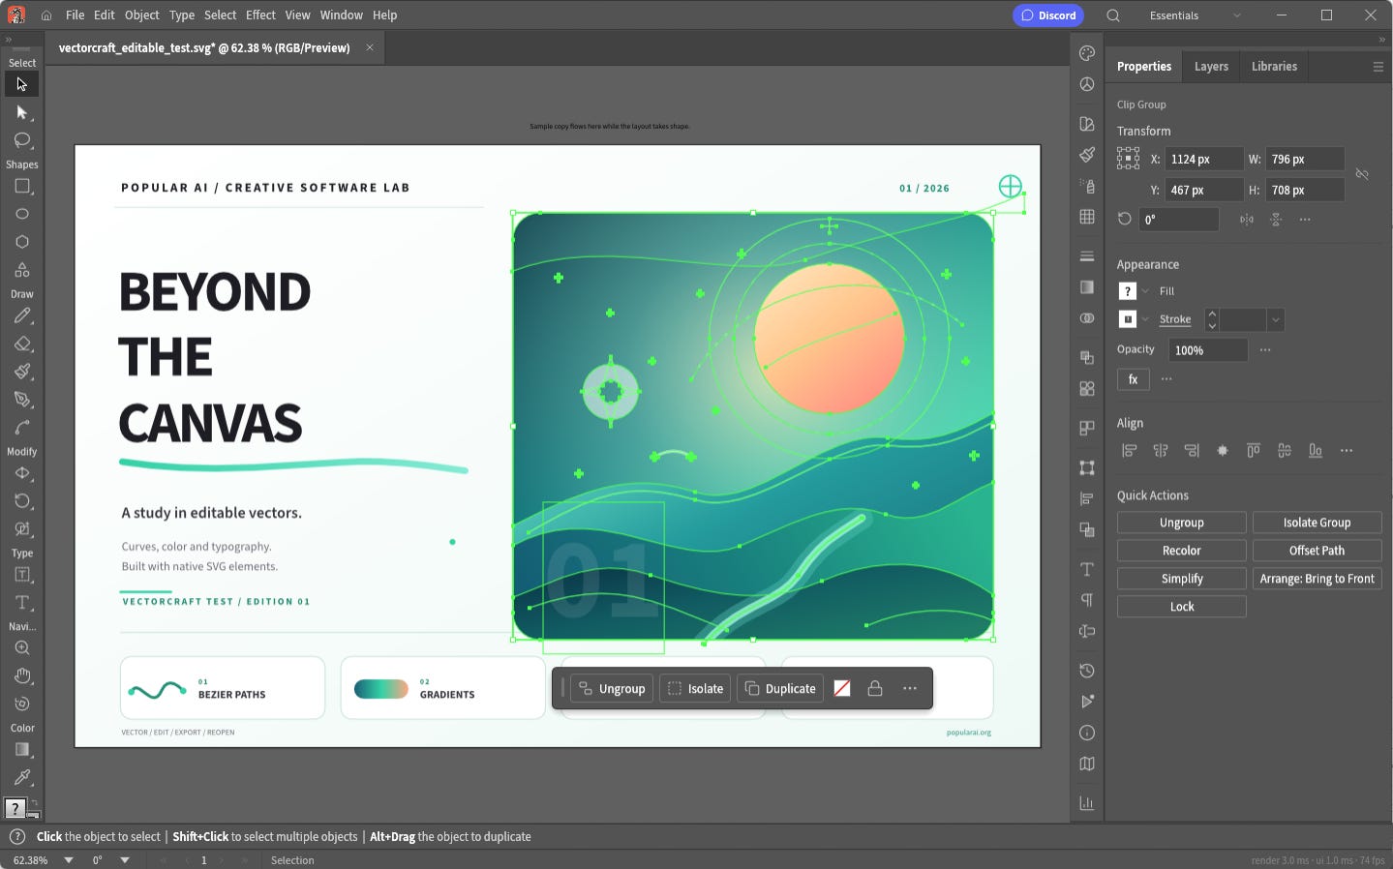Align top edges in Align section

(x=1254, y=451)
